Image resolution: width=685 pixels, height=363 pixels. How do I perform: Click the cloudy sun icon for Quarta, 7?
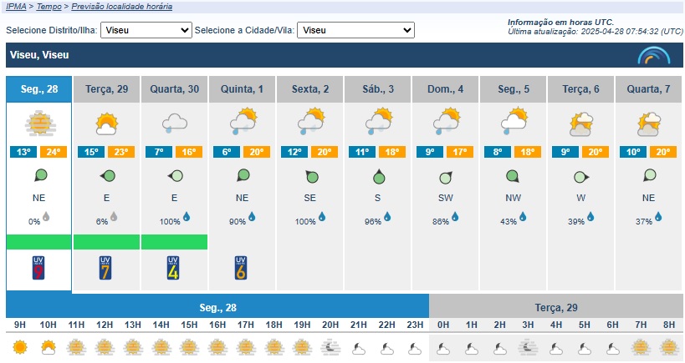(648, 124)
